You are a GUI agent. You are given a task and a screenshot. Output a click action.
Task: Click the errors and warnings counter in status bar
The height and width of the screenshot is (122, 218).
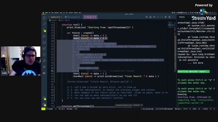(x=62, y=109)
